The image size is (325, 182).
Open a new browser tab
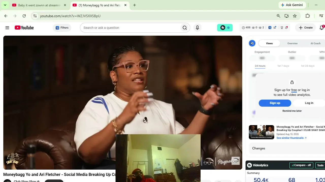coord(135,5)
